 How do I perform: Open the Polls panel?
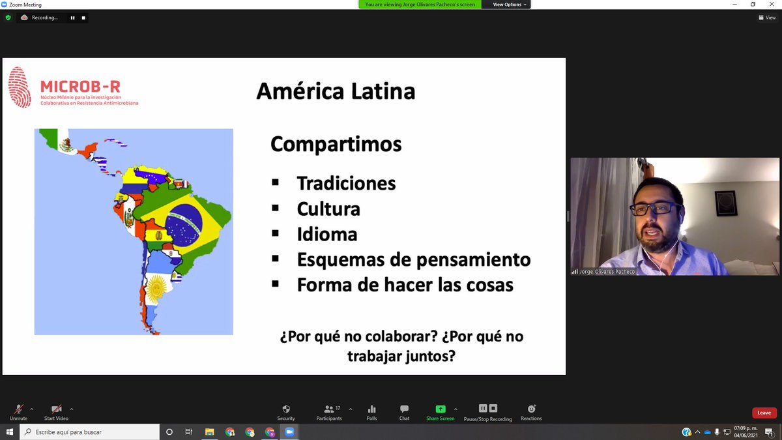(x=371, y=412)
